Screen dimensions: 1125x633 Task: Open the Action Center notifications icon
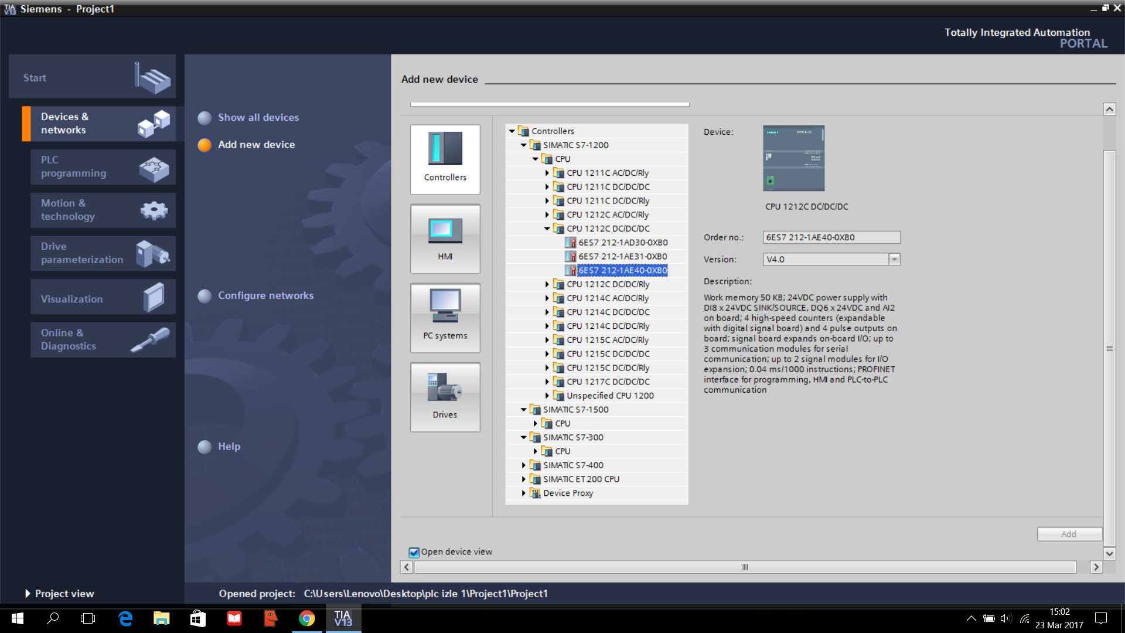(1101, 618)
